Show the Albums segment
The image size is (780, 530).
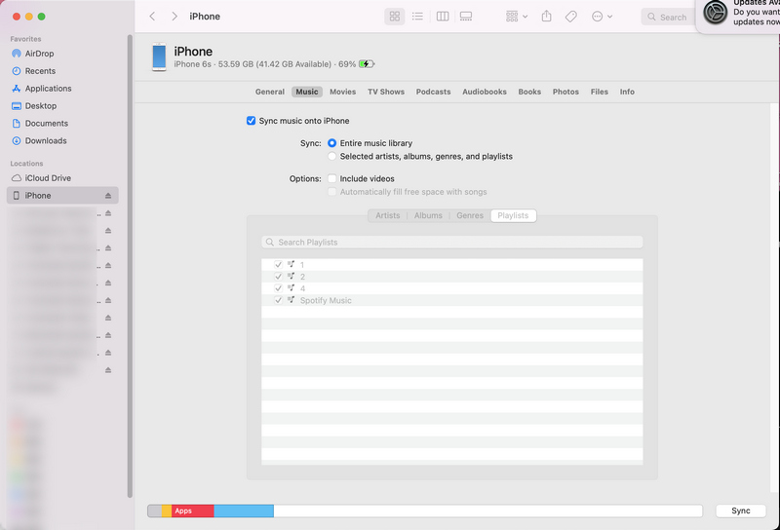pyautogui.click(x=428, y=215)
